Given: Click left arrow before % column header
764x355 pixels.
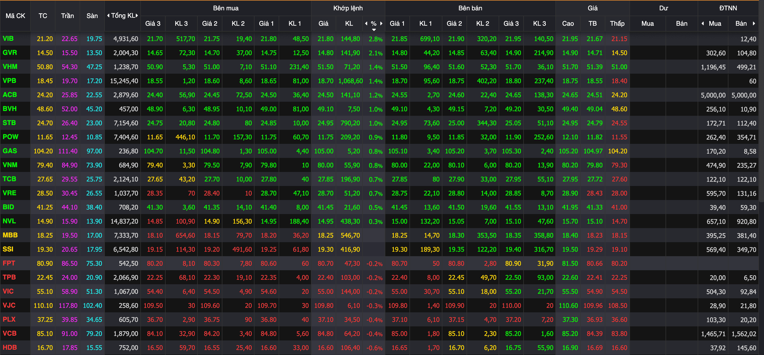Looking at the screenshot, I should 366,23.
